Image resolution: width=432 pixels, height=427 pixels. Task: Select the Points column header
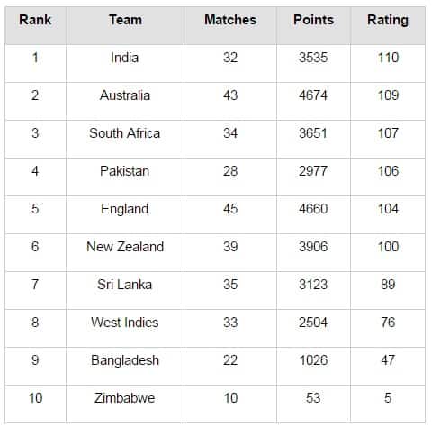point(313,20)
